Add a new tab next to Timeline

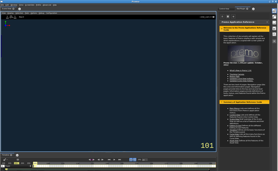pyautogui.click(x=17, y=155)
